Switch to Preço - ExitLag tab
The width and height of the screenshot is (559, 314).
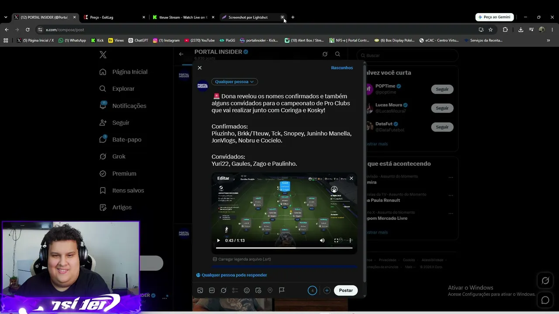(x=114, y=17)
